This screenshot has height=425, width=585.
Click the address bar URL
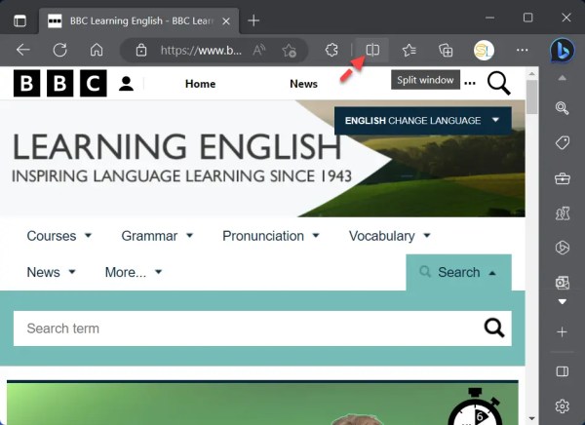pyautogui.click(x=201, y=50)
